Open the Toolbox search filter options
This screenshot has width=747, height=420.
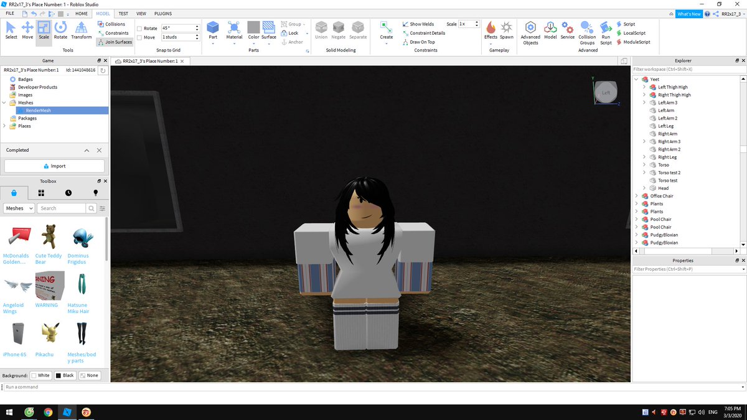pyautogui.click(x=102, y=208)
